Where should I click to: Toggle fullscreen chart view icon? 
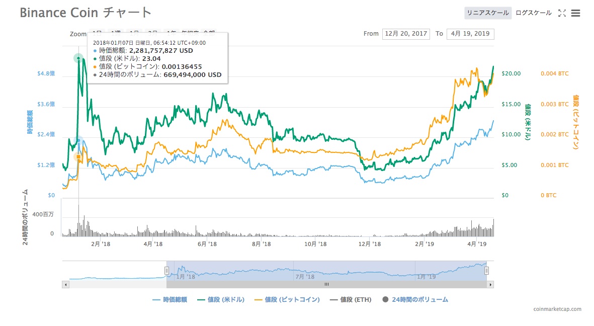562,13
